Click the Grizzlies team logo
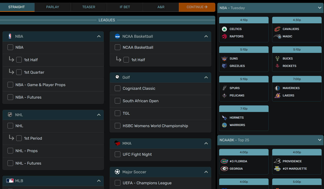 [224, 66]
